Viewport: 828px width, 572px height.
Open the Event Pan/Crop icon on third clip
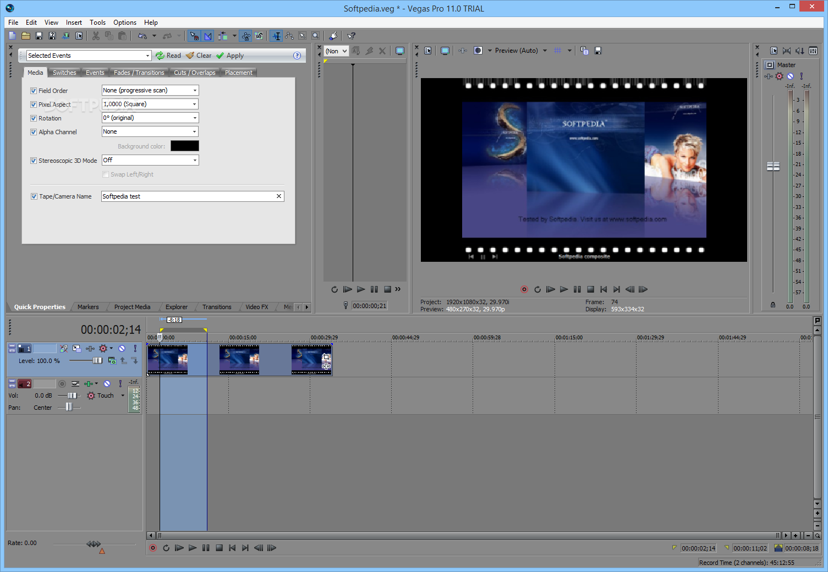[326, 357]
